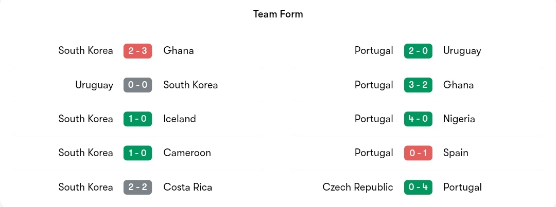The height and width of the screenshot is (207, 556).
Task: Open the Portugal 2 - 0 Uruguay score badge
Action: 418,51
